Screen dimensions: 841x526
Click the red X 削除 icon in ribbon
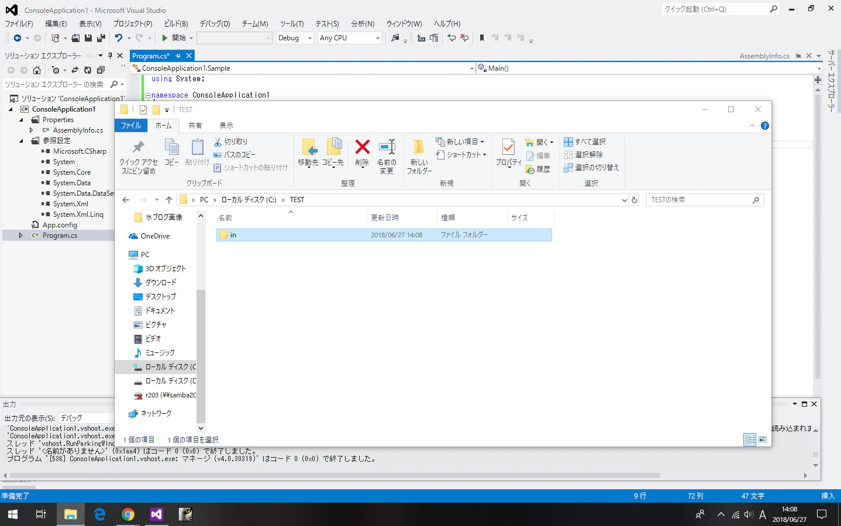(x=363, y=147)
